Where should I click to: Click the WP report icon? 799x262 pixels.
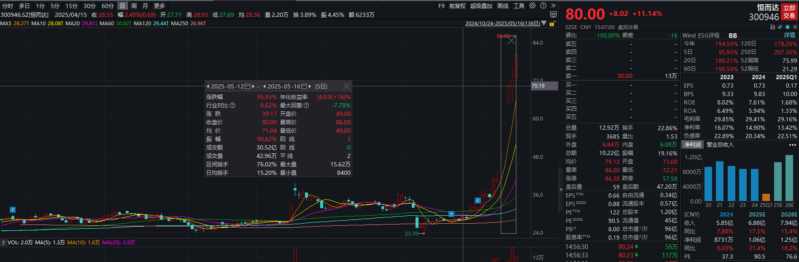point(553,15)
